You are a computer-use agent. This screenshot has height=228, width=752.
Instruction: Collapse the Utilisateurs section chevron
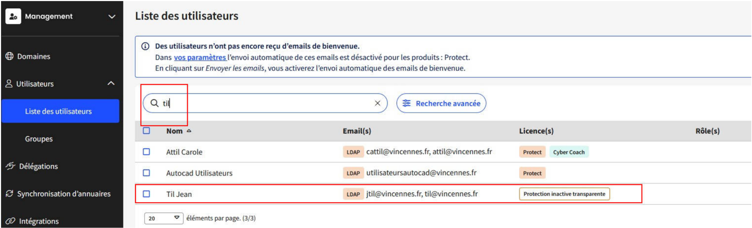pos(110,83)
